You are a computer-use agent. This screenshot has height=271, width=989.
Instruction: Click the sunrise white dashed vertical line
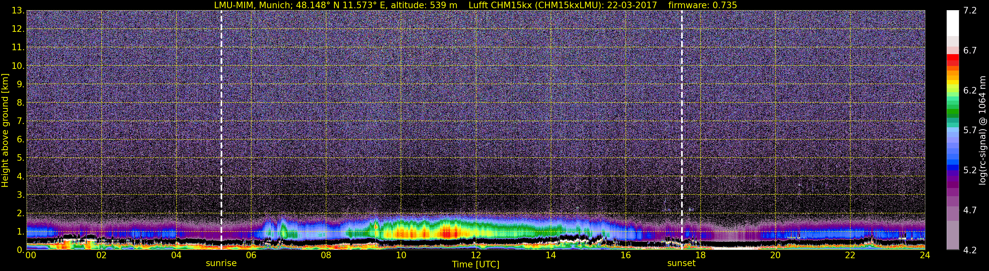tap(222, 130)
